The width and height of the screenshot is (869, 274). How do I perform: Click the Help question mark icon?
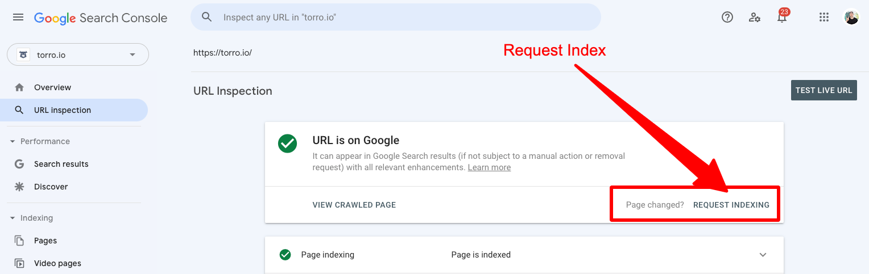click(x=727, y=18)
